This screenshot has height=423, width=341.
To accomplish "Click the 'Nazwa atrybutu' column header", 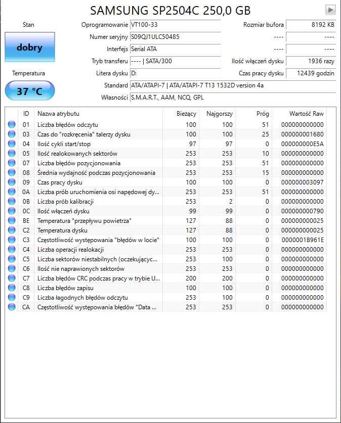I will [98, 114].
